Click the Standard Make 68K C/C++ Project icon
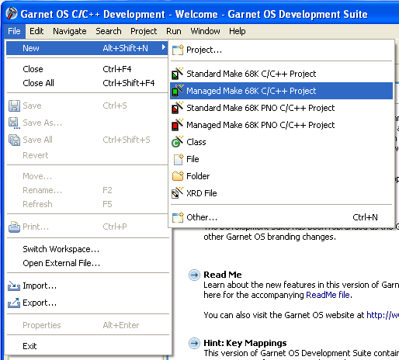 coord(177,74)
